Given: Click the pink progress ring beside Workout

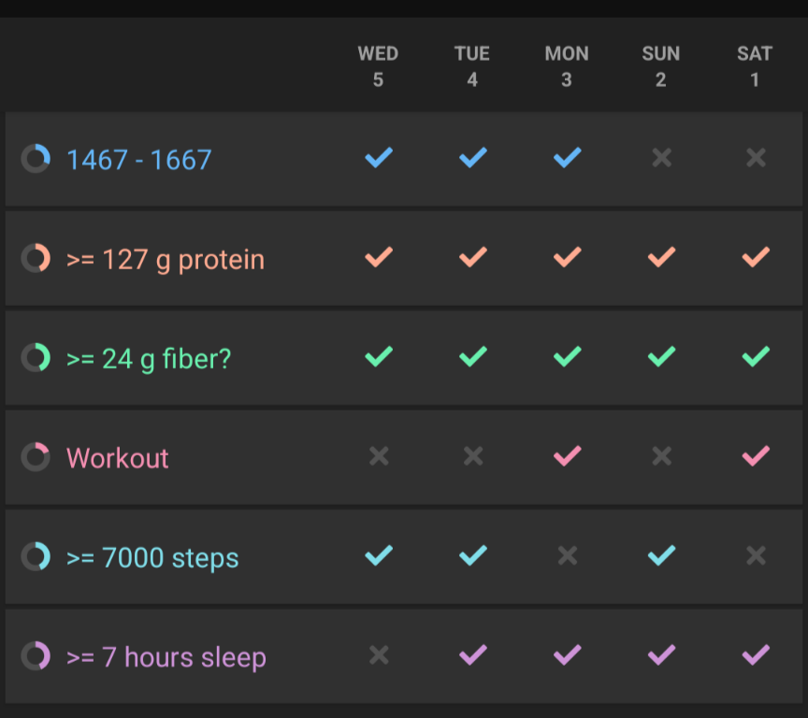Looking at the screenshot, I should click(x=36, y=457).
